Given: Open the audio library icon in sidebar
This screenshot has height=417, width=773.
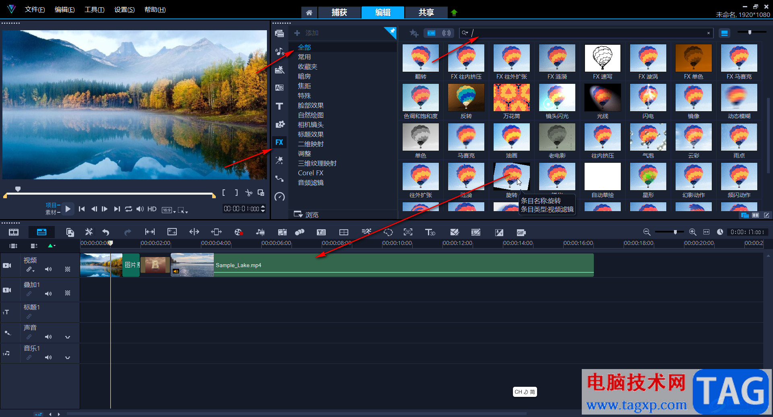Looking at the screenshot, I should pyautogui.click(x=279, y=52).
